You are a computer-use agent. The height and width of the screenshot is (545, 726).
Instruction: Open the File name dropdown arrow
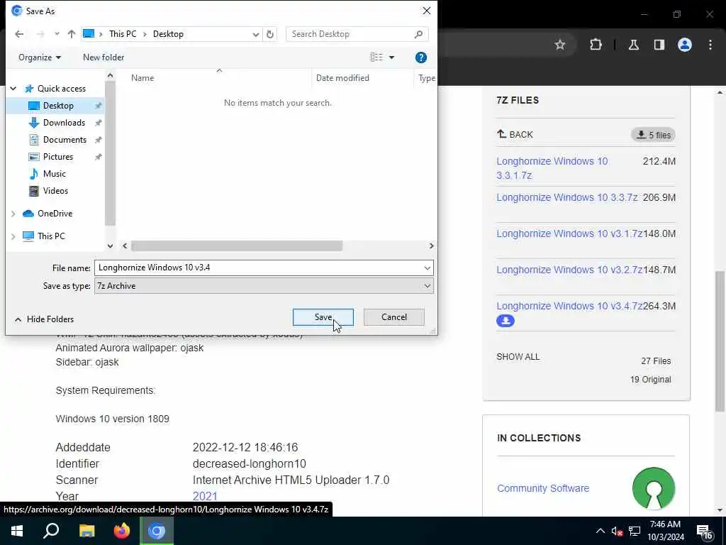pyautogui.click(x=427, y=268)
